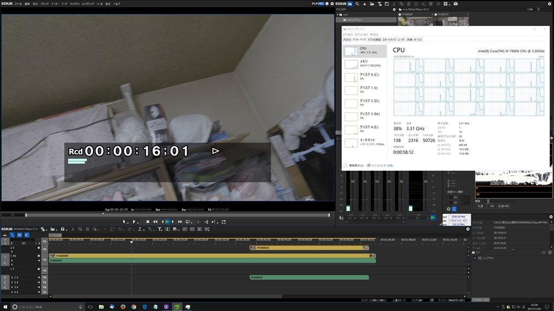Toggle video mute on track 1 VA

click(38, 255)
